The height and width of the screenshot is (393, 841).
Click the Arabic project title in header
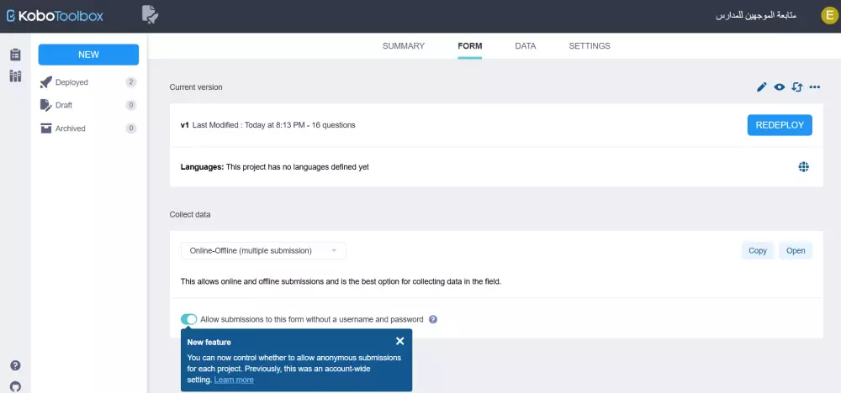coord(756,15)
